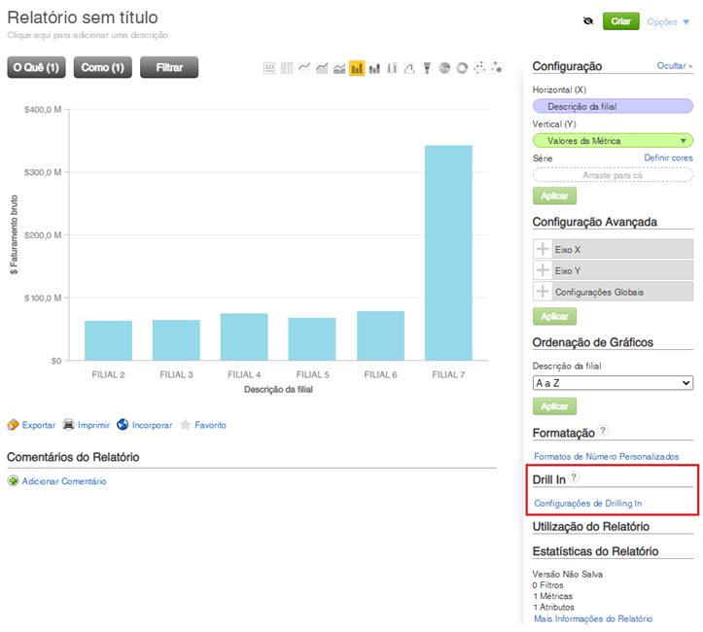Image resolution: width=703 pixels, height=632 pixels.
Task: Select the highlighted bar chart type
Action: click(357, 68)
